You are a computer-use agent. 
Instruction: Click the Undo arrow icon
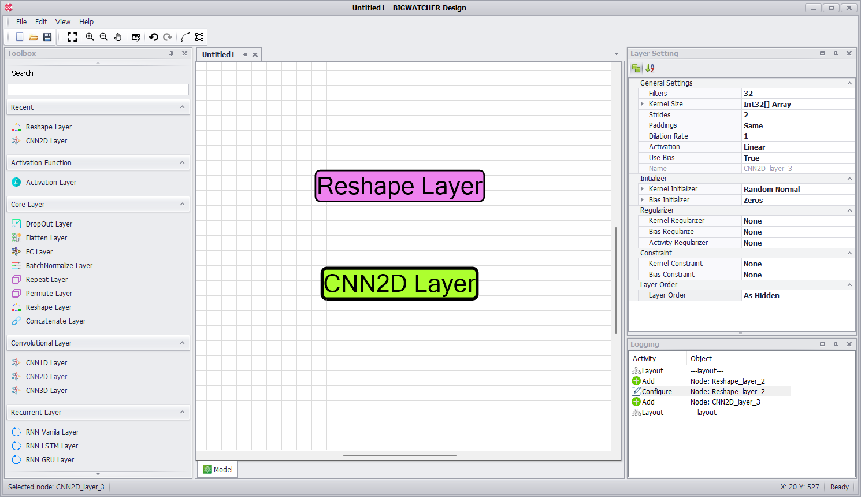coord(154,37)
